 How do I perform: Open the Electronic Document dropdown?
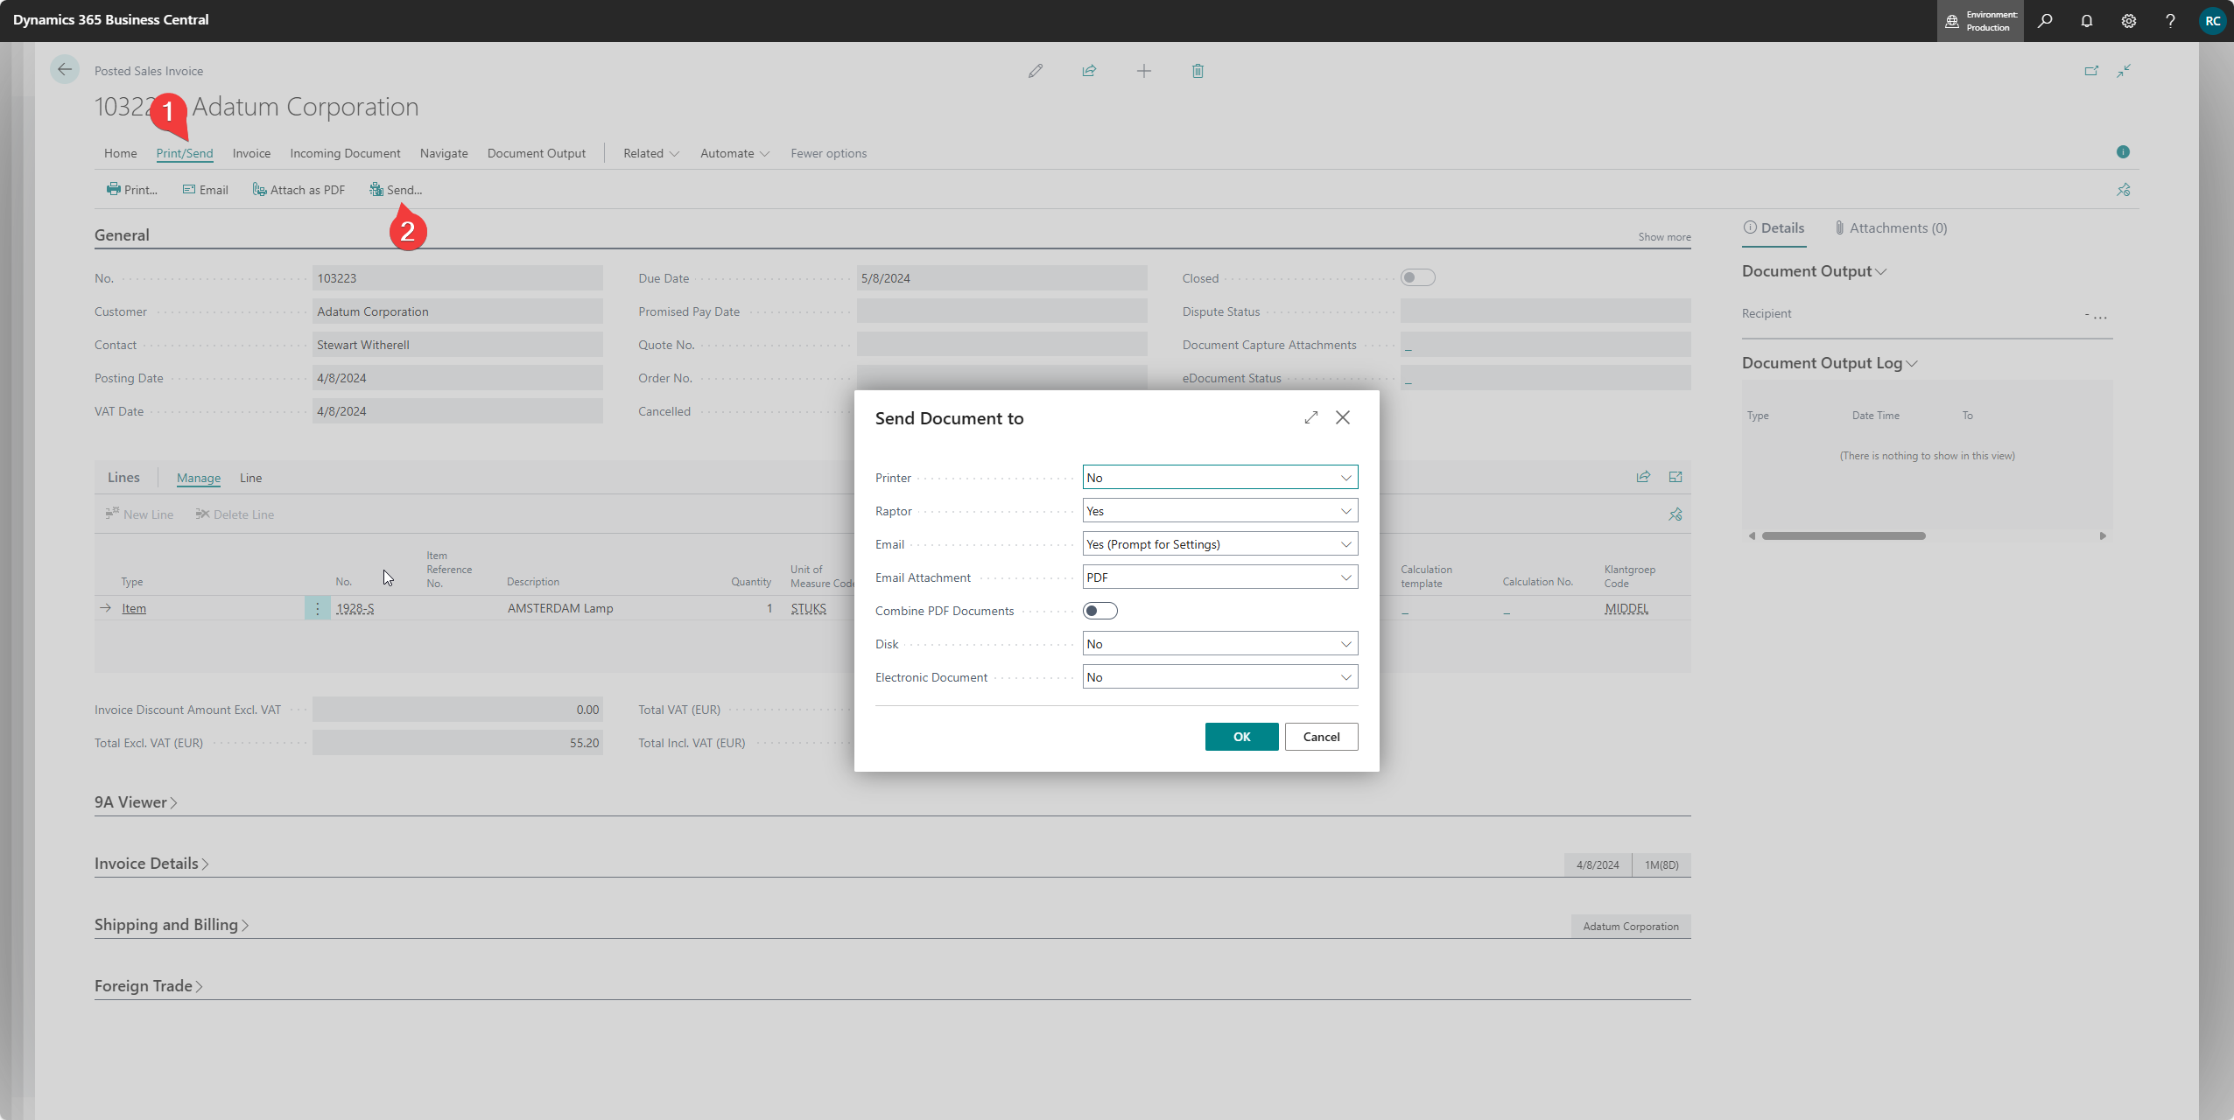[1219, 677]
